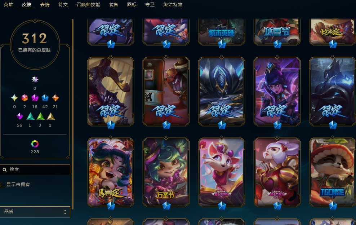This screenshot has height=225, width=356.
Task: Select the pink hexagon gem icon showing 2
Action: [x=25, y=98]
